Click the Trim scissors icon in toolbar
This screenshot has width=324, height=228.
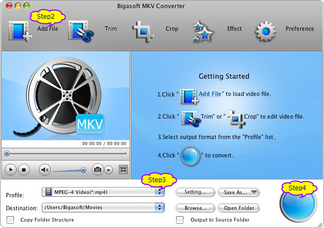click(81, 31)
